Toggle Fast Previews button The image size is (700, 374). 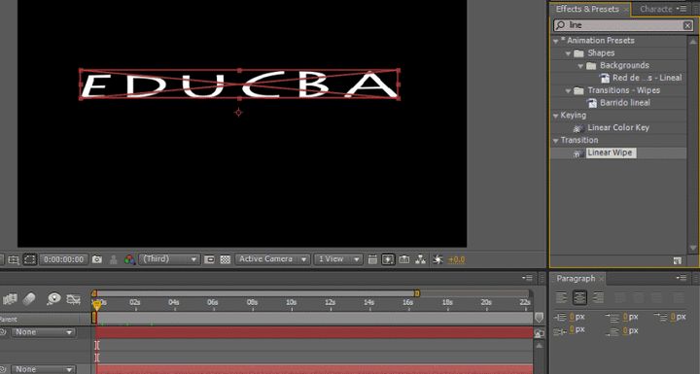[388, 259]
